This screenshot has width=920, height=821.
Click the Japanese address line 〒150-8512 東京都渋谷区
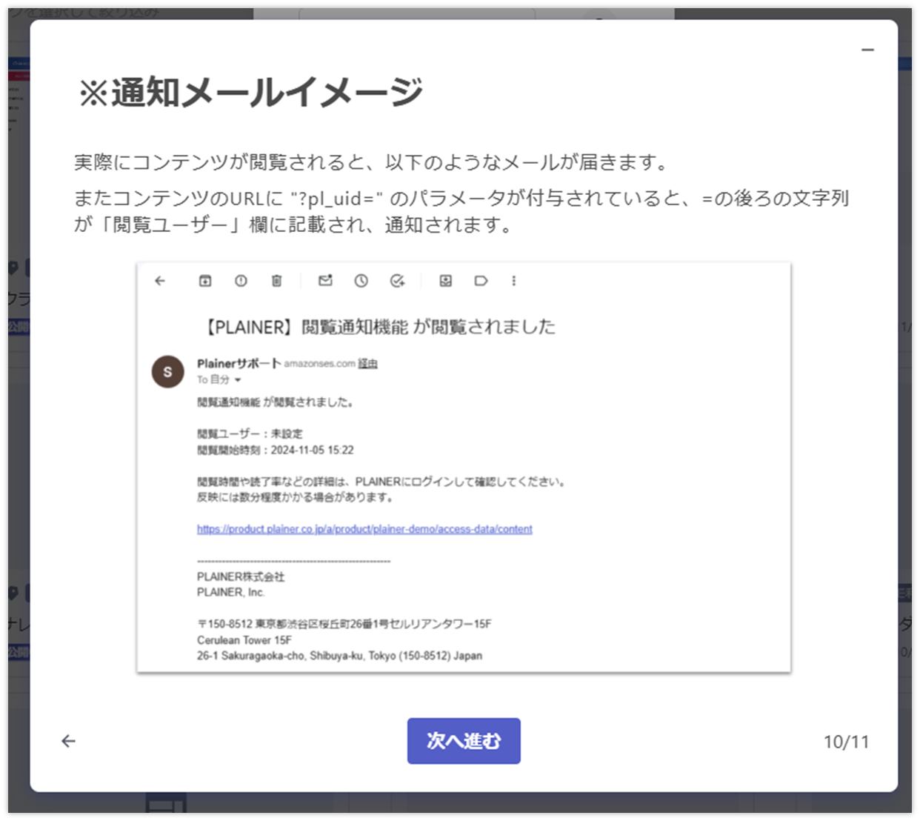(344, 624)
